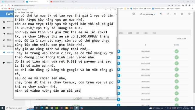
Task: Click the 100% zoom indicator in Notepad status bar
Action: click(x=90, y=98)
